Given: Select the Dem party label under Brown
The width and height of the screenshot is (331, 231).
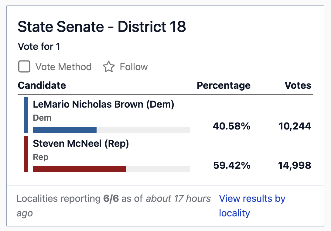Looking at the screenshot, I should point(42,118).
